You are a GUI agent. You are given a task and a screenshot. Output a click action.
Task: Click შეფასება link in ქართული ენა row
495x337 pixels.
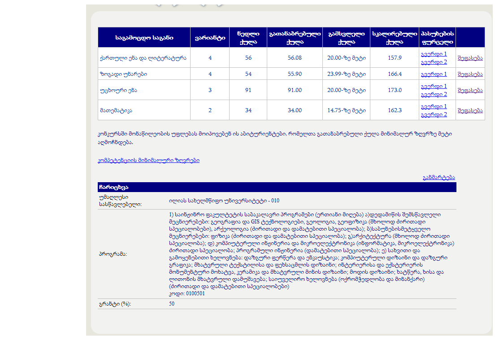point(470,58)
